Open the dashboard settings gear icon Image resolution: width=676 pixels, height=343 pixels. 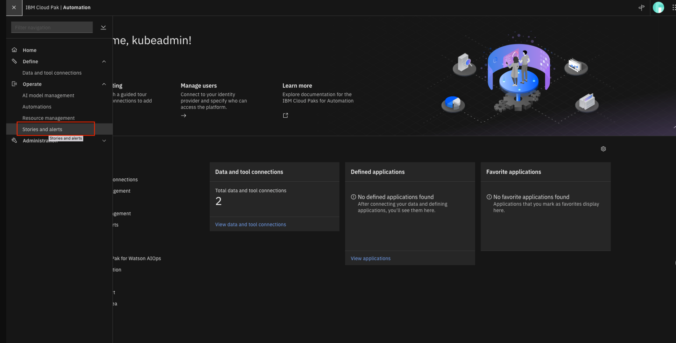(603, 149)
